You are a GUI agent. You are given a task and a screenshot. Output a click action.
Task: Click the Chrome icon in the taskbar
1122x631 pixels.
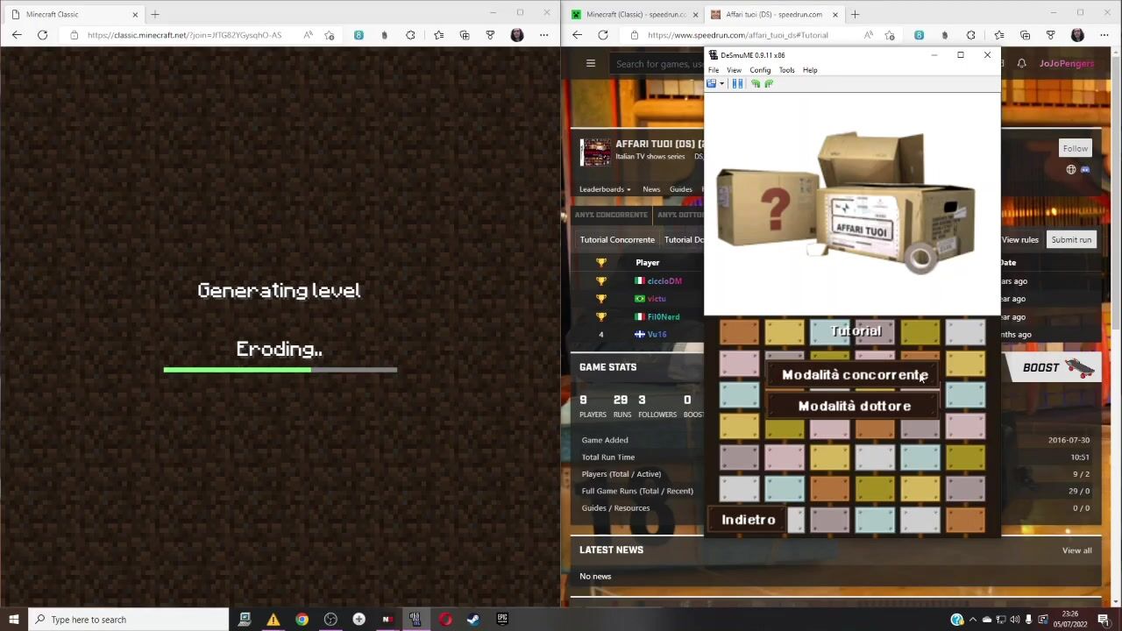pos(302,620)
